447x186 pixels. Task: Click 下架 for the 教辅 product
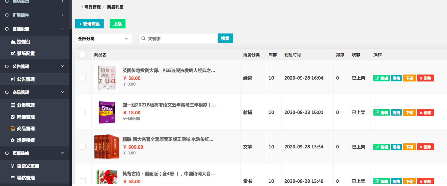point(409,112)
